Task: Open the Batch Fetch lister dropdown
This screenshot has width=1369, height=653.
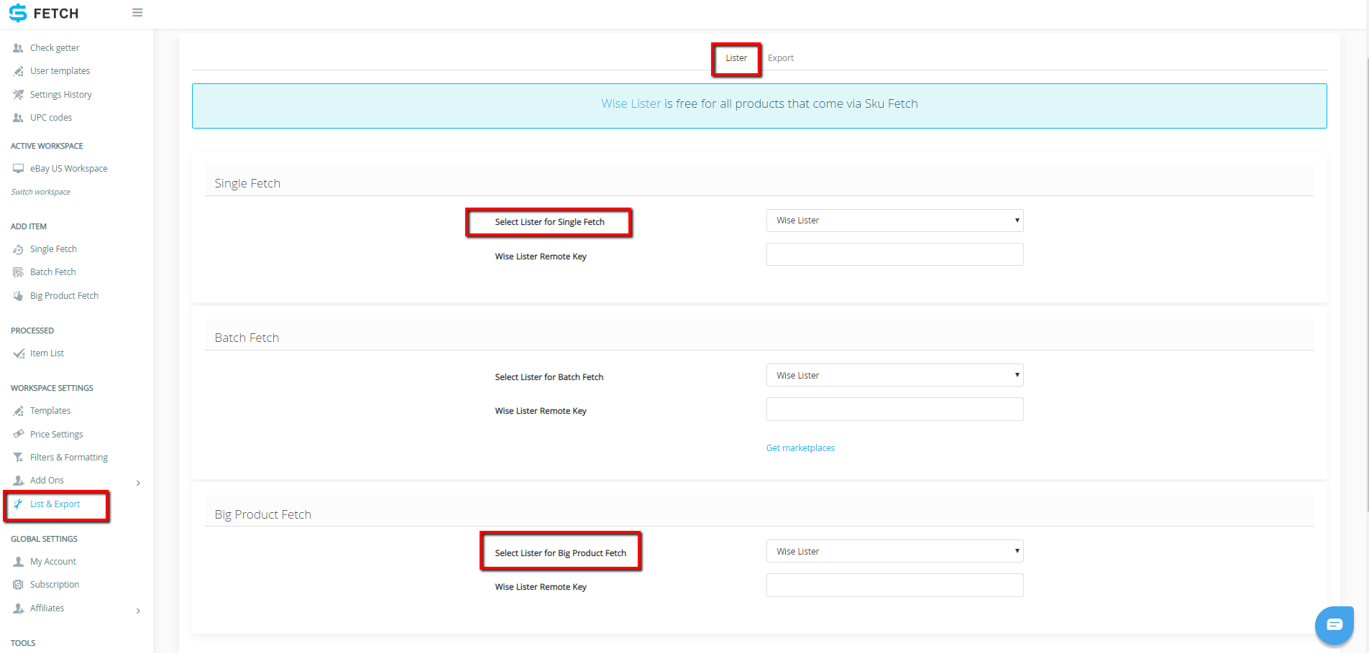Action: 894,375
